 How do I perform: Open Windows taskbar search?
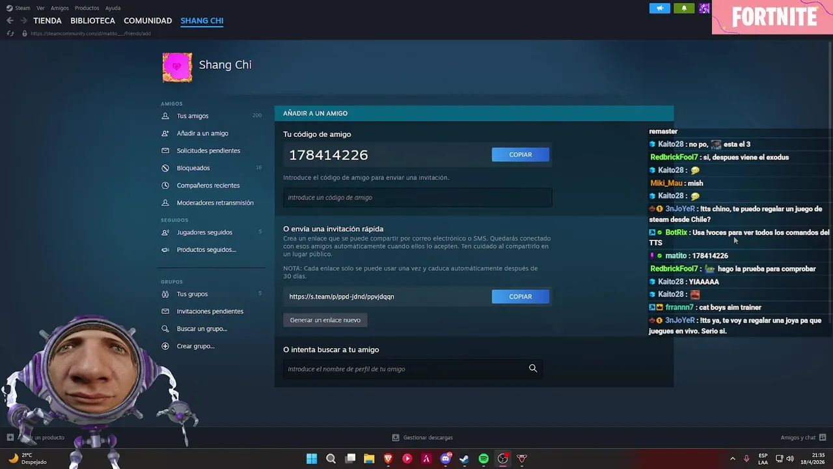[331, 459]
